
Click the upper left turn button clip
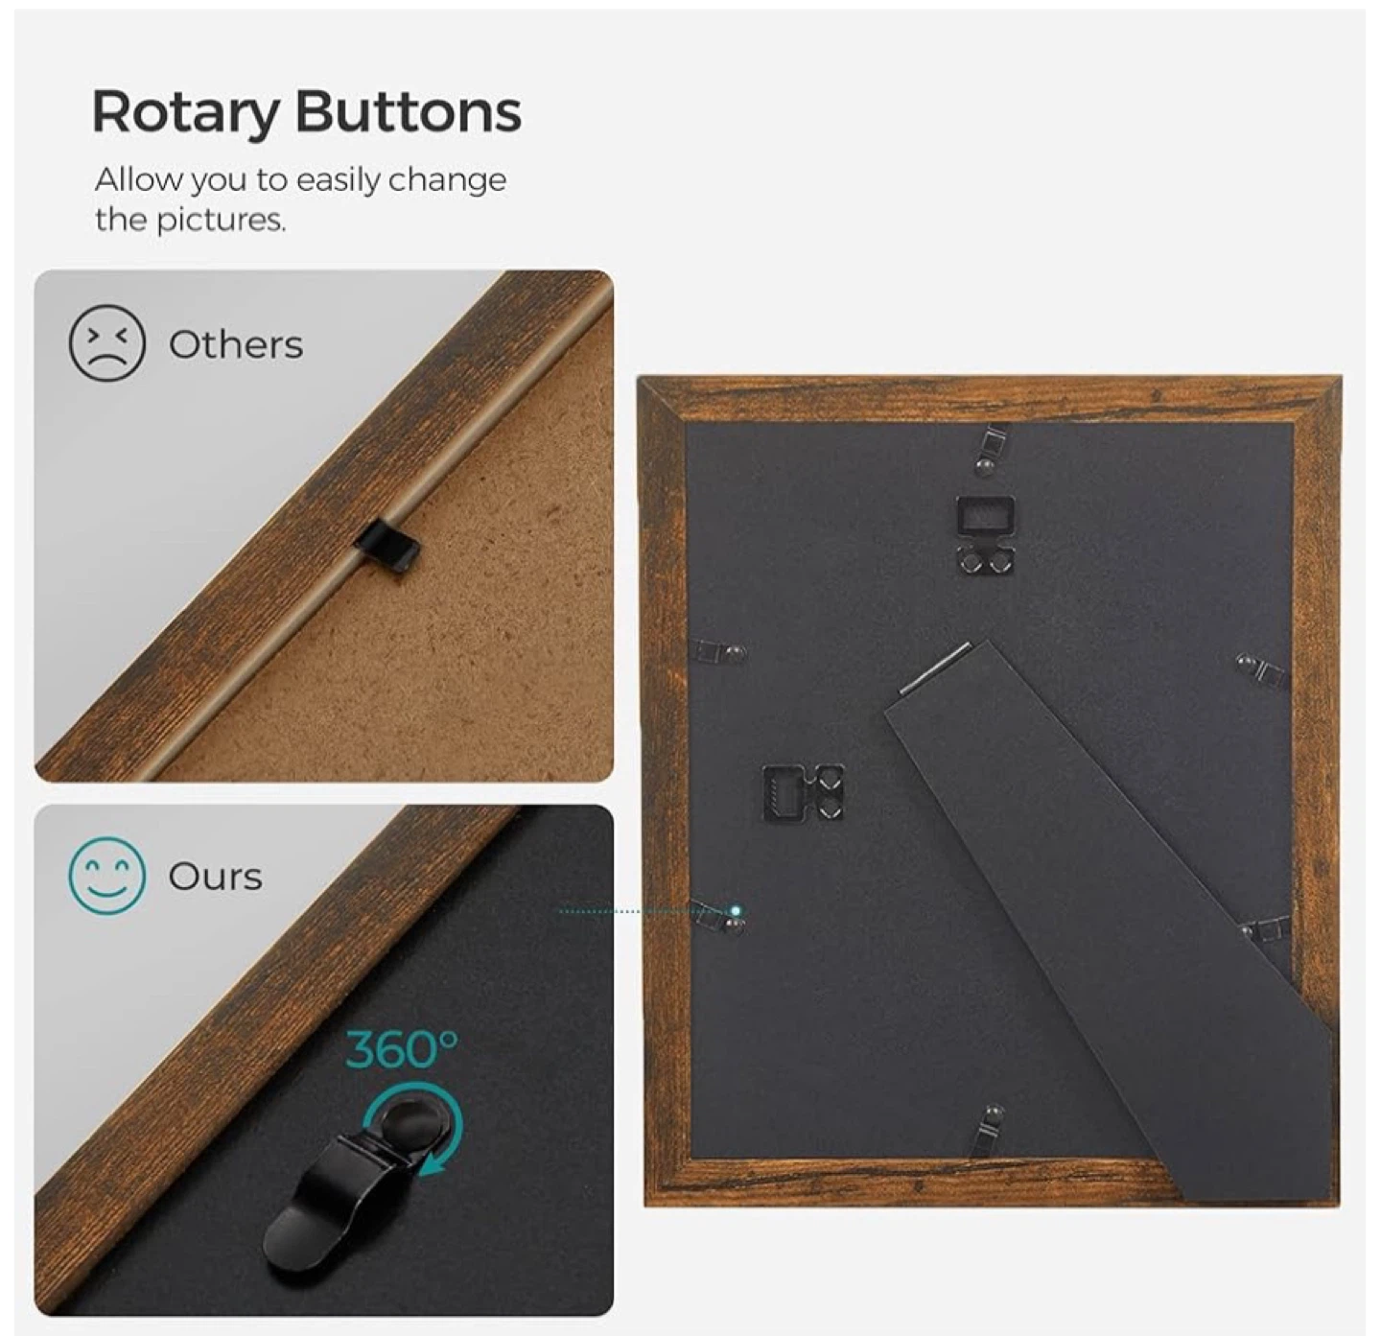tap(718, 652)
